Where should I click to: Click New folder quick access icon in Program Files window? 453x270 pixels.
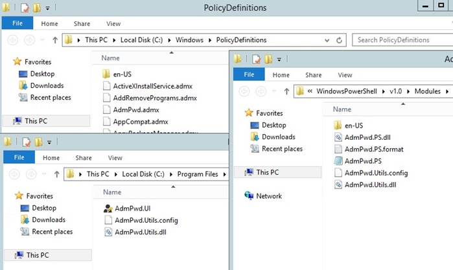click(x=38, y=142)
